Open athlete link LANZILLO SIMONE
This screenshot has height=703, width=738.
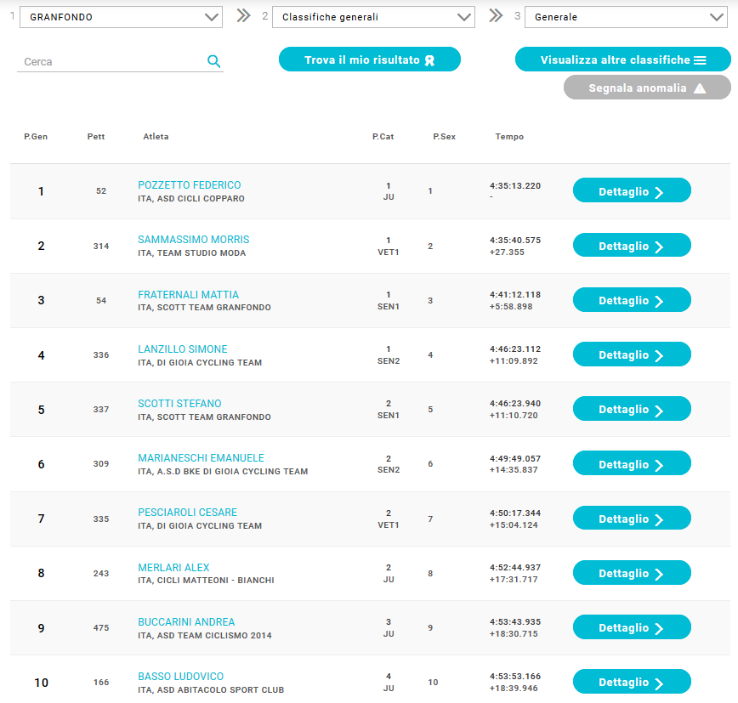tap(183, 349)
